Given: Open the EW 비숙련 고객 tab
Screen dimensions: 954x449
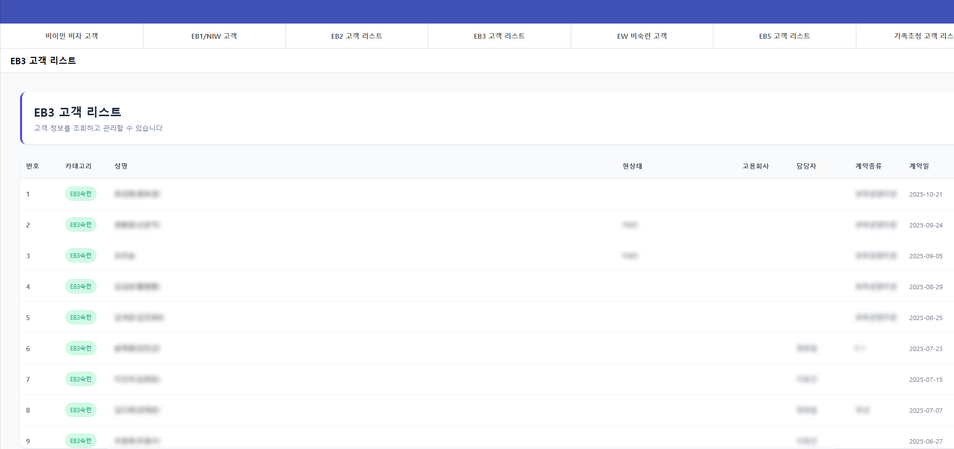Looking at the screenshot, I should click(641, 36).
